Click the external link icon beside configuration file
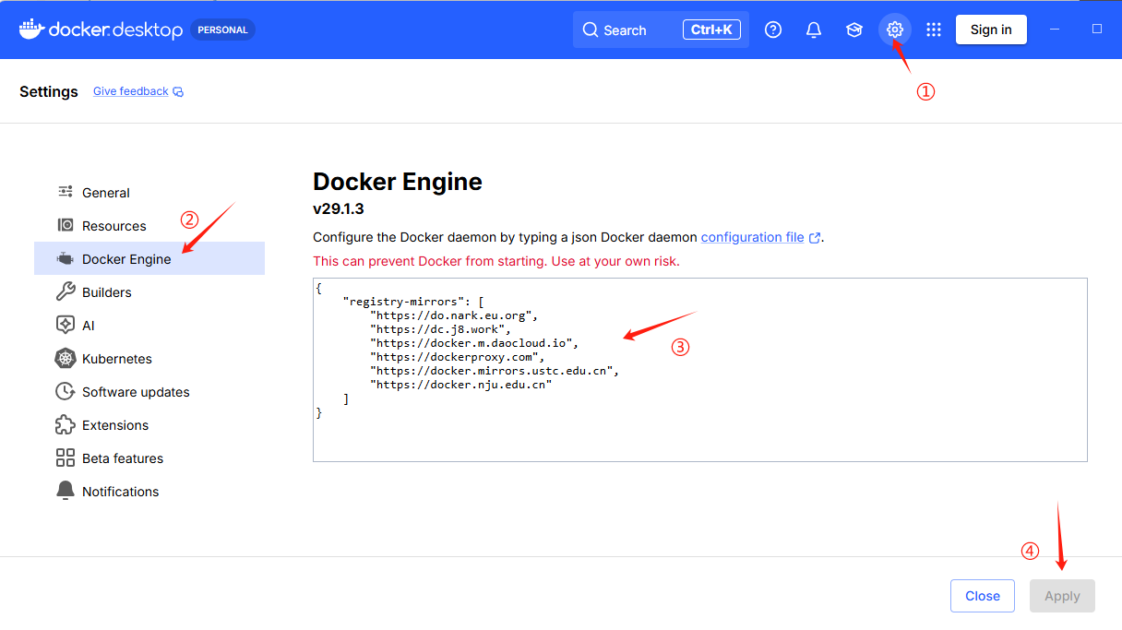The height and width of the screenshot is (630, 1122). click(x=815, y=238)
